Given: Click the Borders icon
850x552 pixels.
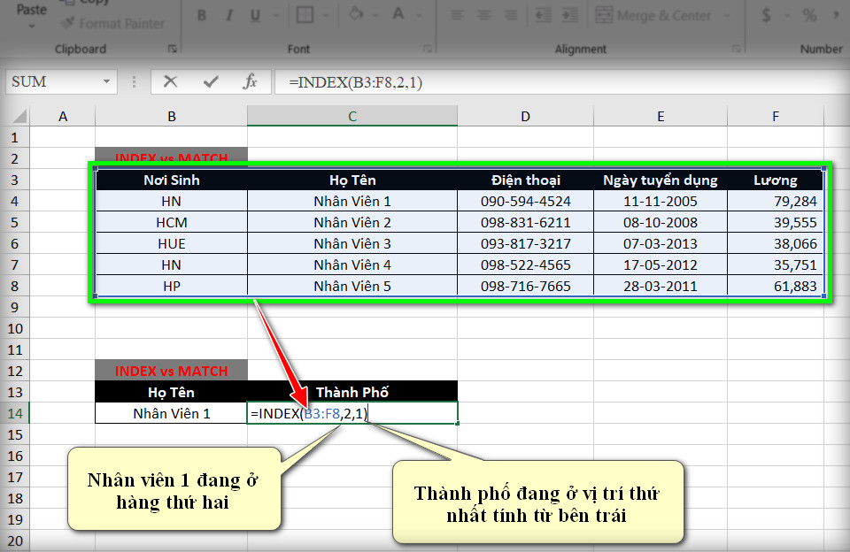Looking at the screenshot, I should click(x=305, y=15).
